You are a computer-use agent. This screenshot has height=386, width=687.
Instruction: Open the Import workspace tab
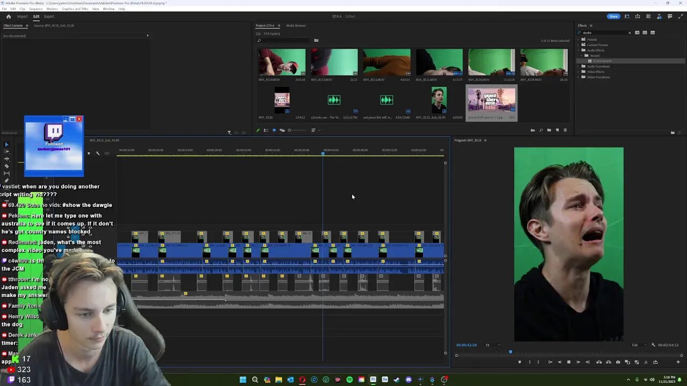coord(22,17)
